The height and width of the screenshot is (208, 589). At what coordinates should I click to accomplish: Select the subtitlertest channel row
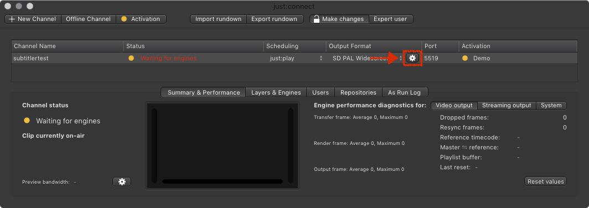pos(294,58)
